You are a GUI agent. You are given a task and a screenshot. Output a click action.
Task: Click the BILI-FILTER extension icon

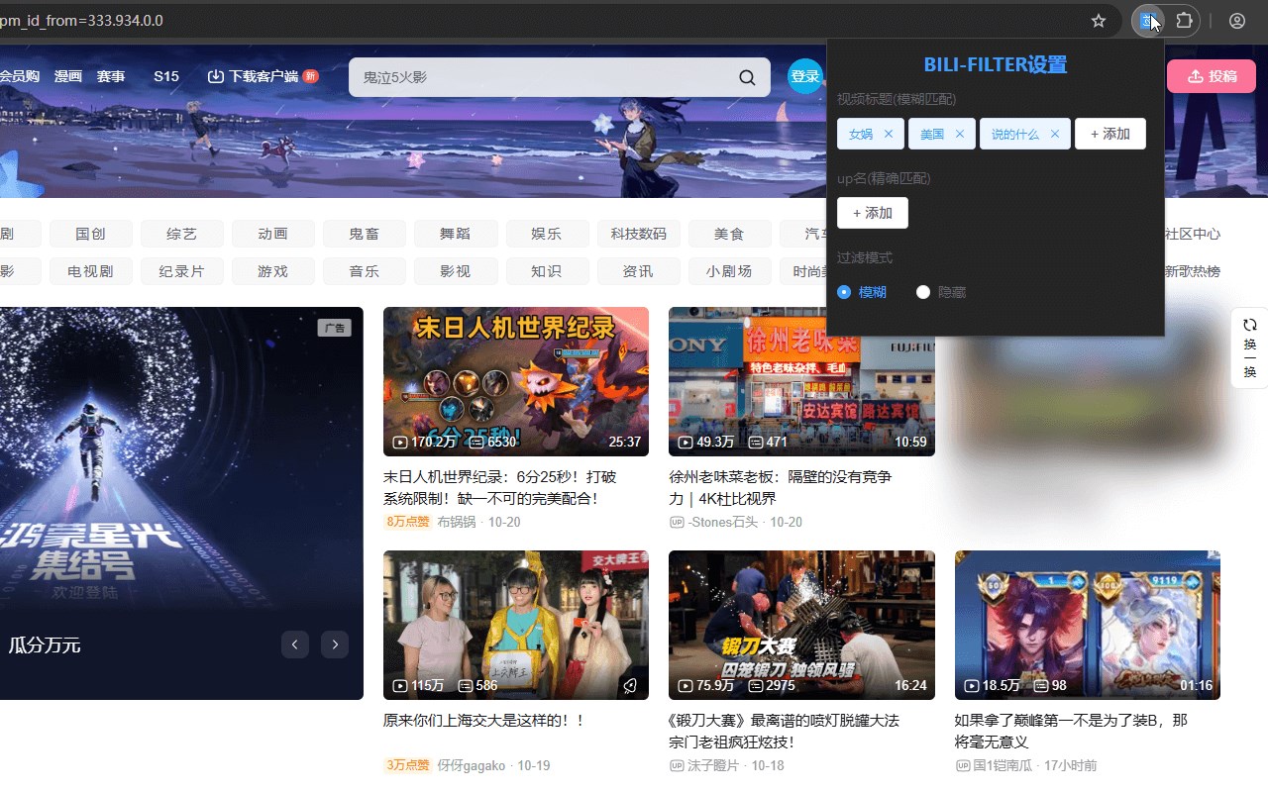pos(1149,21)
